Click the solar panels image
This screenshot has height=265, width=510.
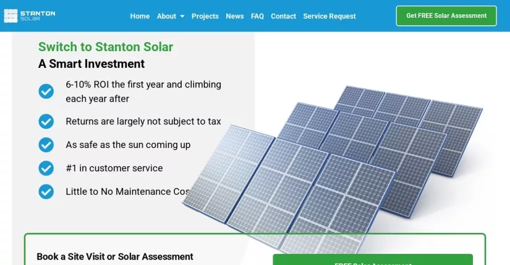333,169
